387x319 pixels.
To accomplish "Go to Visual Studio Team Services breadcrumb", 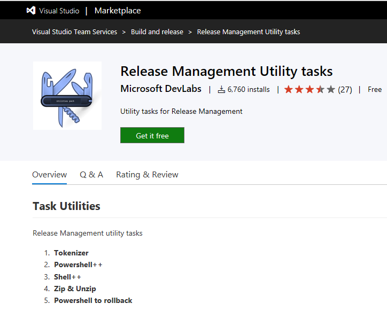I will (74, 32).
